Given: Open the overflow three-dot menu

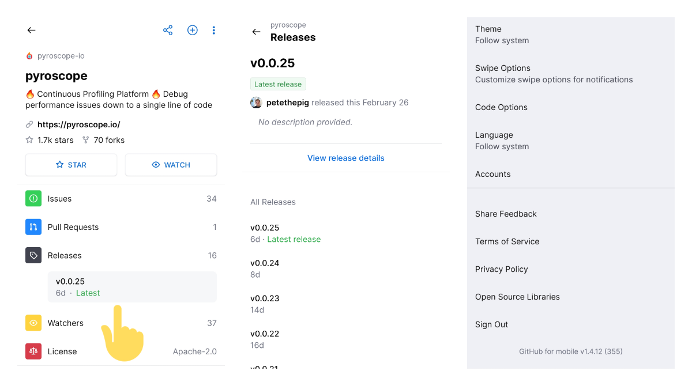Looking at the screenshot, I should (x=214, y=30).
